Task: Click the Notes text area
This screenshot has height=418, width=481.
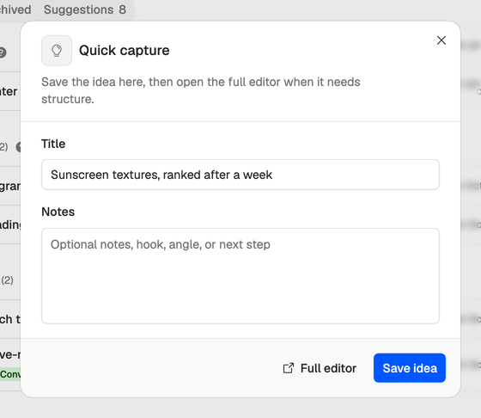Action: point(240,276)
